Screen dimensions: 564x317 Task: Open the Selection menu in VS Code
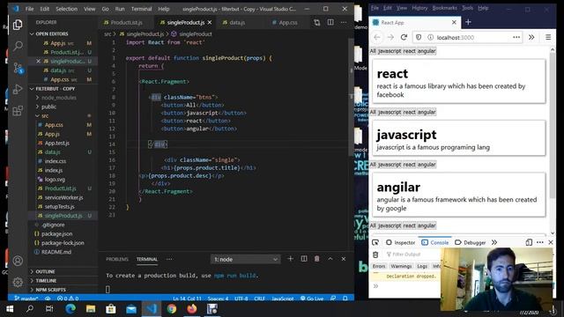point(67,9)
